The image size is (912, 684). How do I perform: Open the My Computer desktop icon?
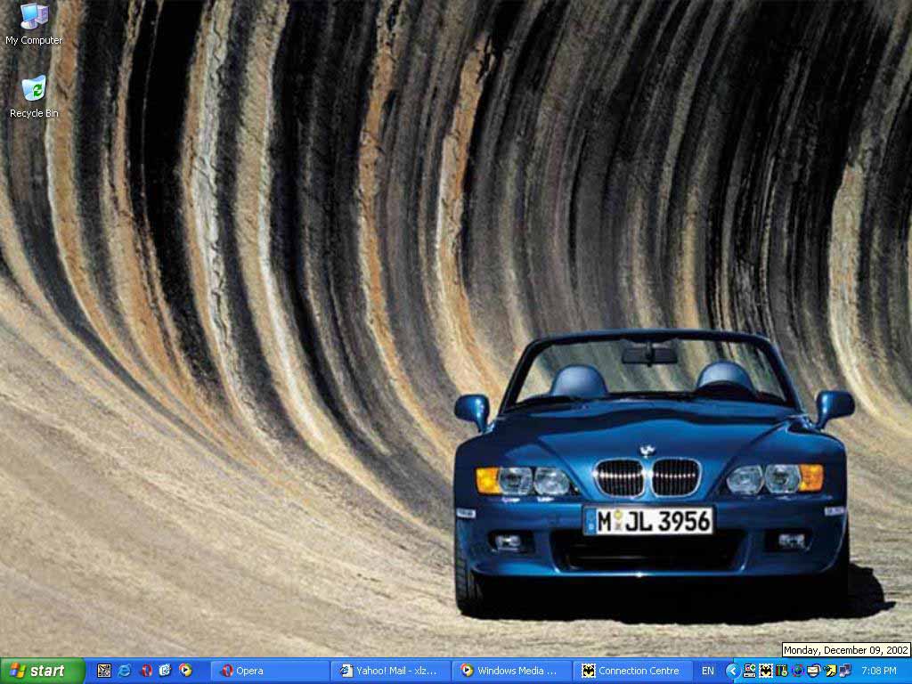[34, 24]
